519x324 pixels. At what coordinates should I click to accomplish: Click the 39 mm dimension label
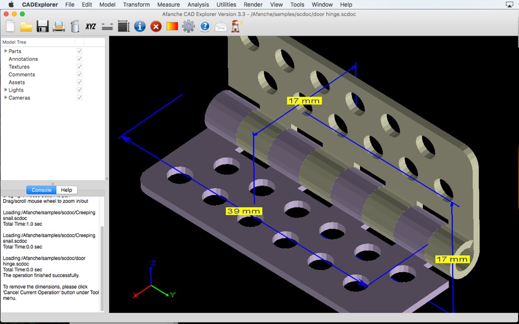(x=244, y=211)
